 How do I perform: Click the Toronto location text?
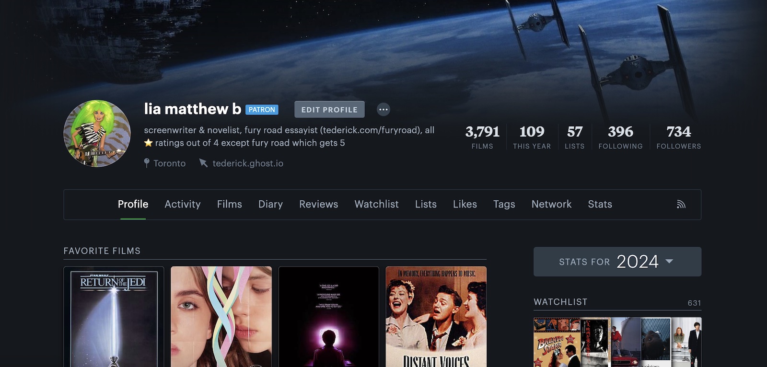click(x=169, y=163)
